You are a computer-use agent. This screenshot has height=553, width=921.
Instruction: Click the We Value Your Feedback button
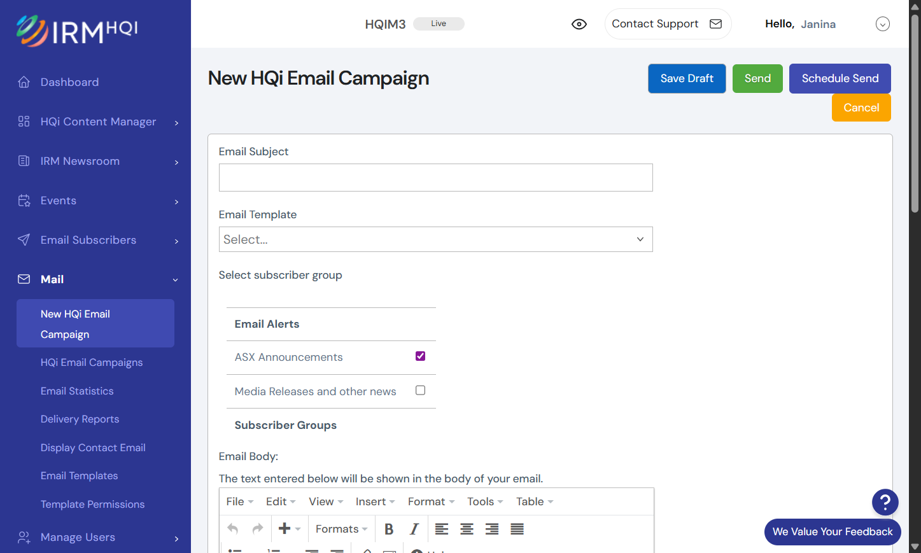pyautogui.click(x=833, y=532)
